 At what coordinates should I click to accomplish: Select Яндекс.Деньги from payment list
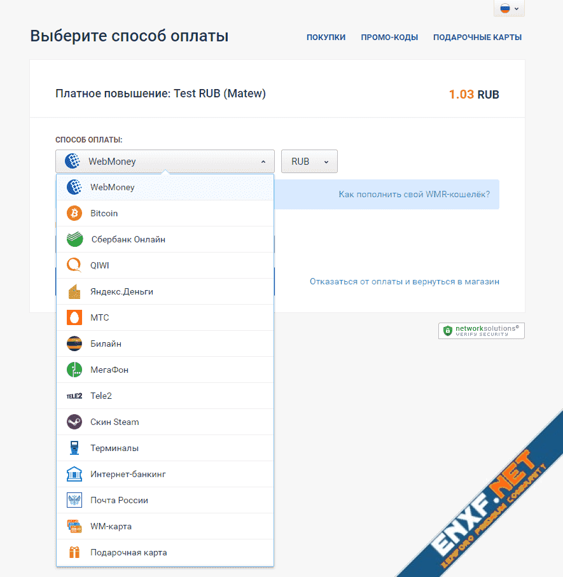click(x=122, y=291)
